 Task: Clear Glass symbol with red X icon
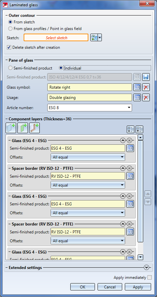[146, 87]
